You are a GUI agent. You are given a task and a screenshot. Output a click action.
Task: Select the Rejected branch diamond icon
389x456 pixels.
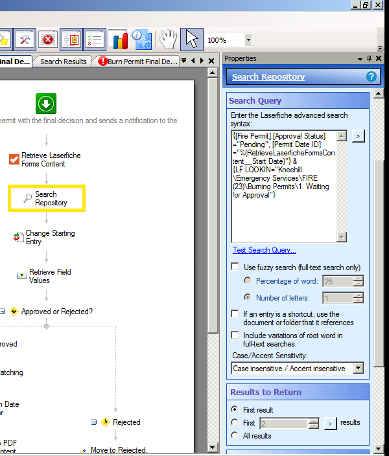[105, 422]
